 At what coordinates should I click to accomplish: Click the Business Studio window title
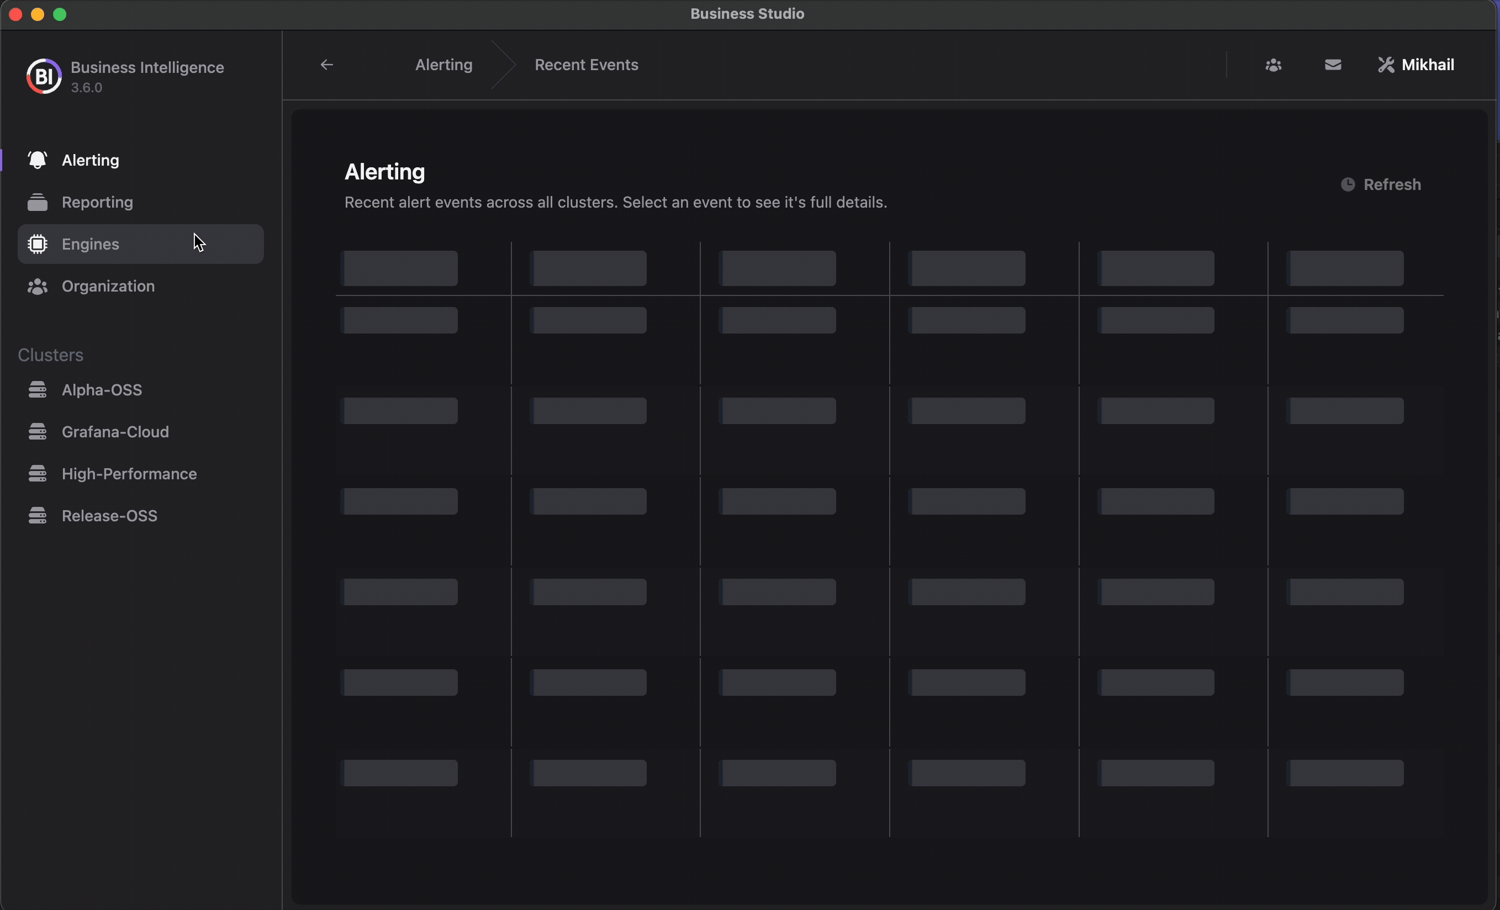(x=747, y=14)
